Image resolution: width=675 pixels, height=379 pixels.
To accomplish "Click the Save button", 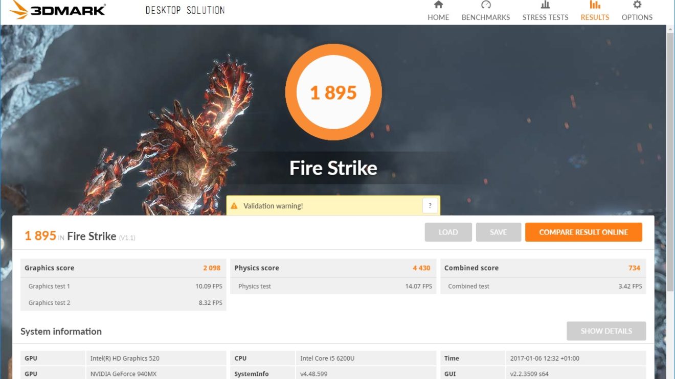I will [x=499, y=232].
